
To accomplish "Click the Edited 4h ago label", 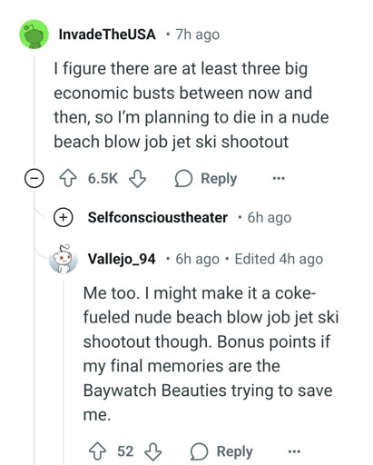I will 279,259.
